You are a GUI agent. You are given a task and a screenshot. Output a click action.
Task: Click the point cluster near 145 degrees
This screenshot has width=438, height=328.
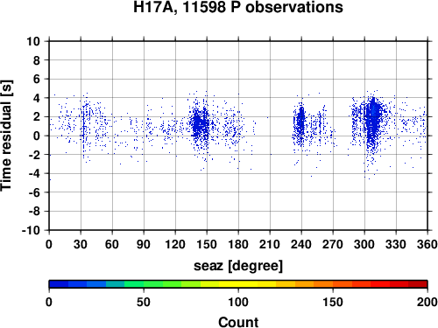click(x=200, y=125)
